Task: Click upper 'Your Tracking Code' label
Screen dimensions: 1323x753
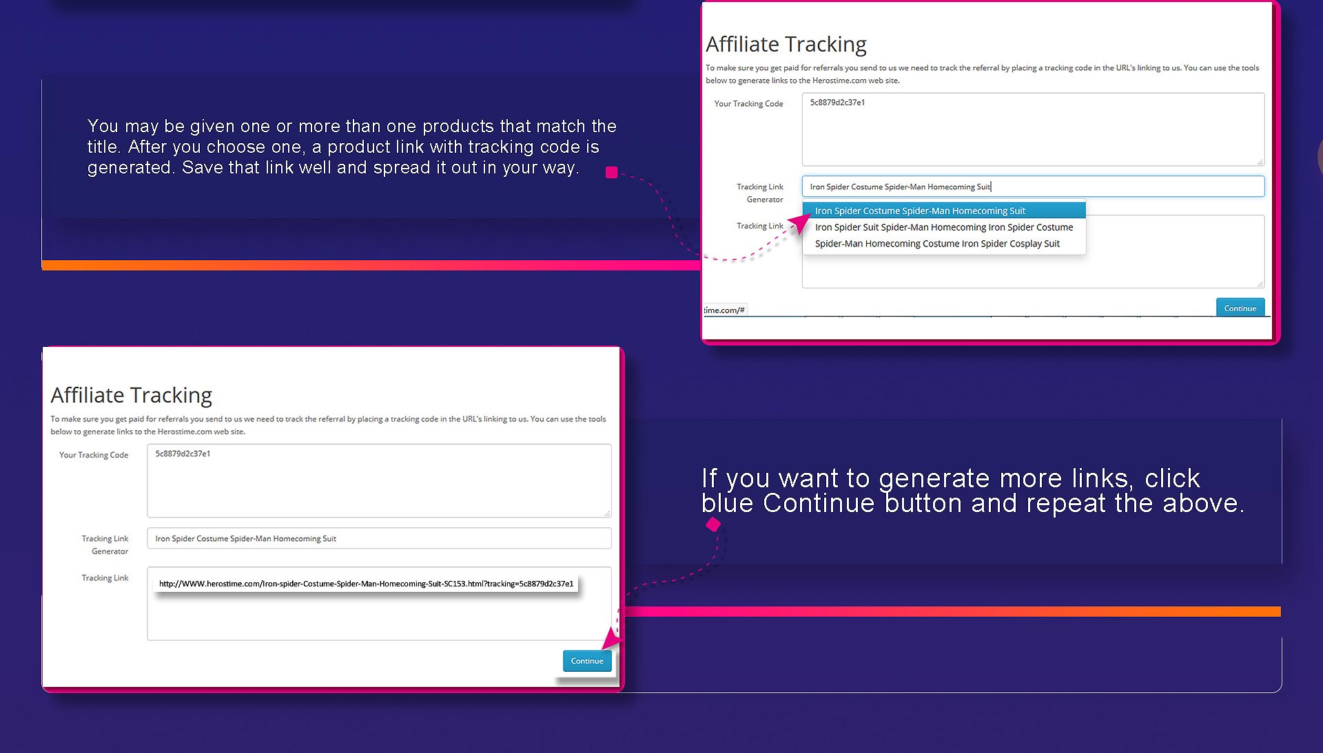Action: tap(748, 104)
